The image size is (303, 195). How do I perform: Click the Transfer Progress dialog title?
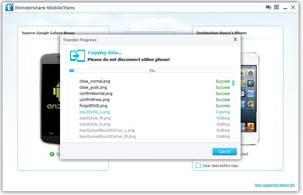pos(80,40)
